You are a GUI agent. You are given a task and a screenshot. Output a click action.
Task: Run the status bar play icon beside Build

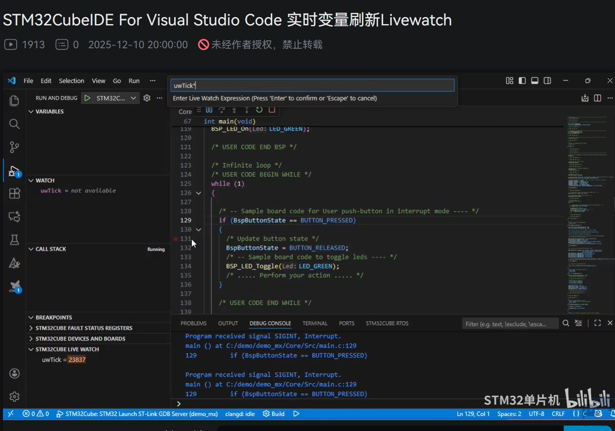tap(296, 414)
